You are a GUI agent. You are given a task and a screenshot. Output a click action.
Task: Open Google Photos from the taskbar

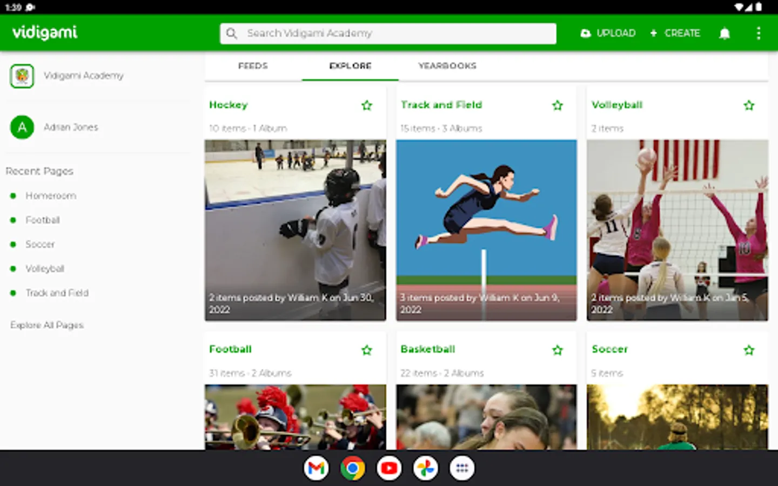[x=426, y=468]
